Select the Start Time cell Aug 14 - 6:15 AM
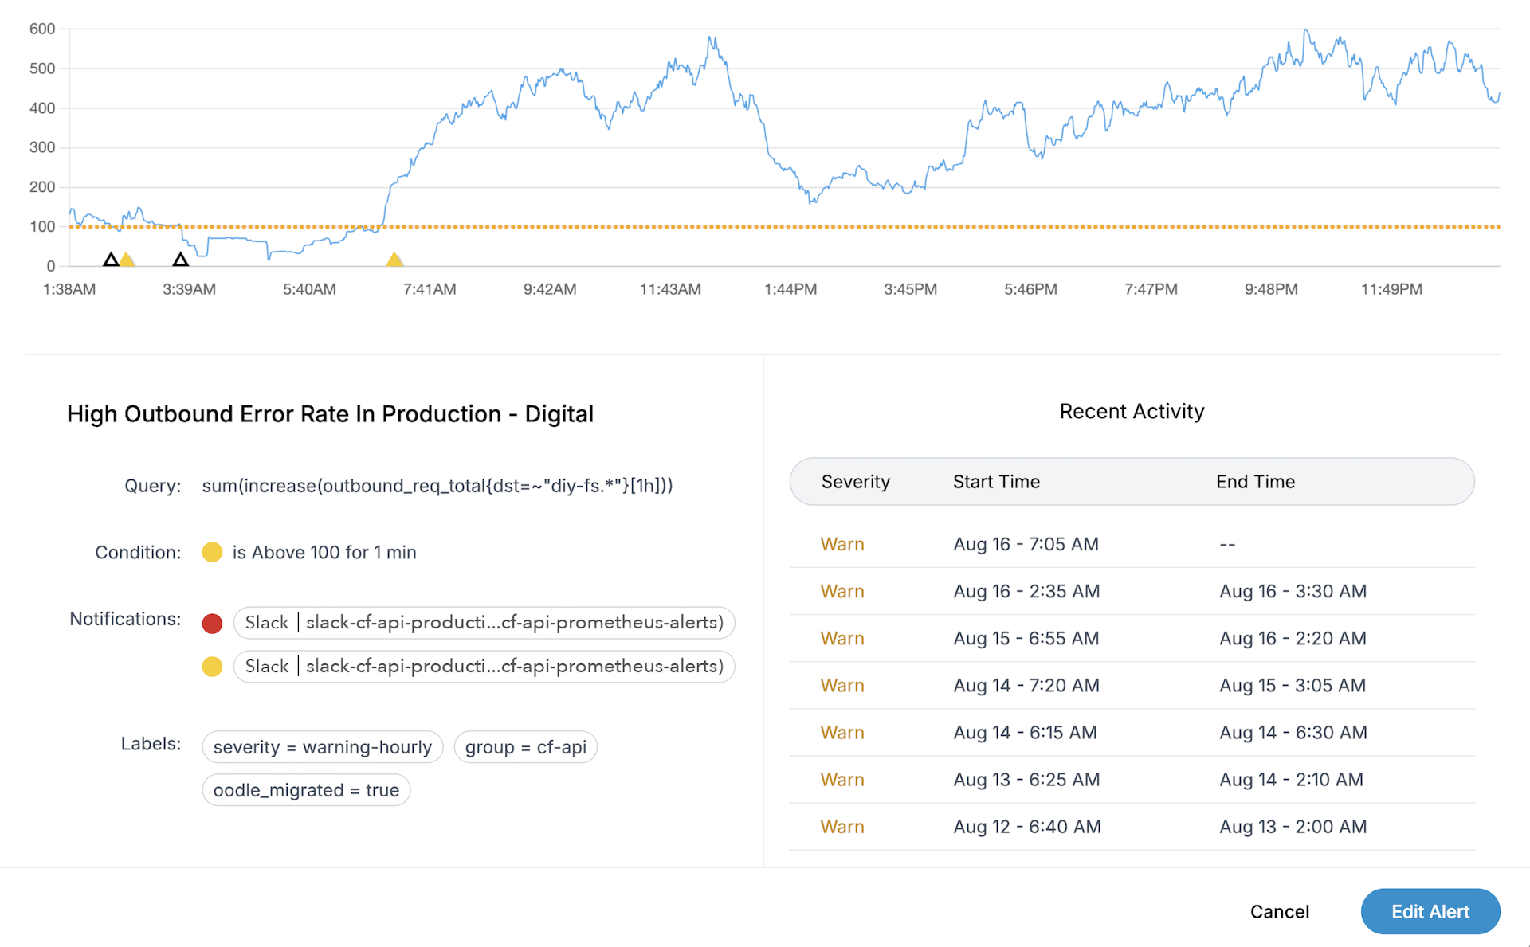The height and width of the screenshot is (947, 1530). (1025, 732)
